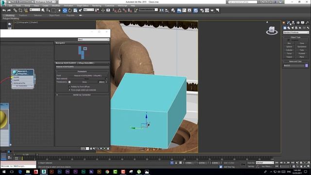
Task: Select the Unlink Selection tool
Action: click(20, 10)
